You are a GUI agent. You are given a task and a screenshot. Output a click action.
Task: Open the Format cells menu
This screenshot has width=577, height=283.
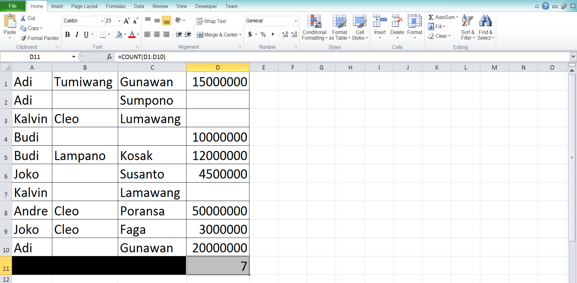tap(415, 27)
